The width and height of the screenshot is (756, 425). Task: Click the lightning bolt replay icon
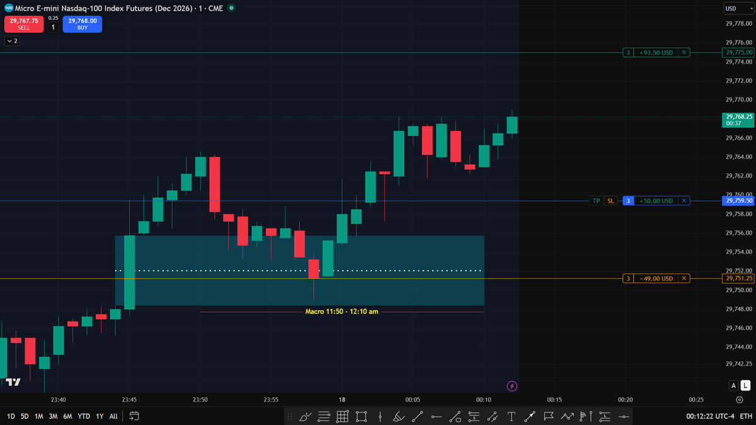pyautogui.click(x=512, y=385)
